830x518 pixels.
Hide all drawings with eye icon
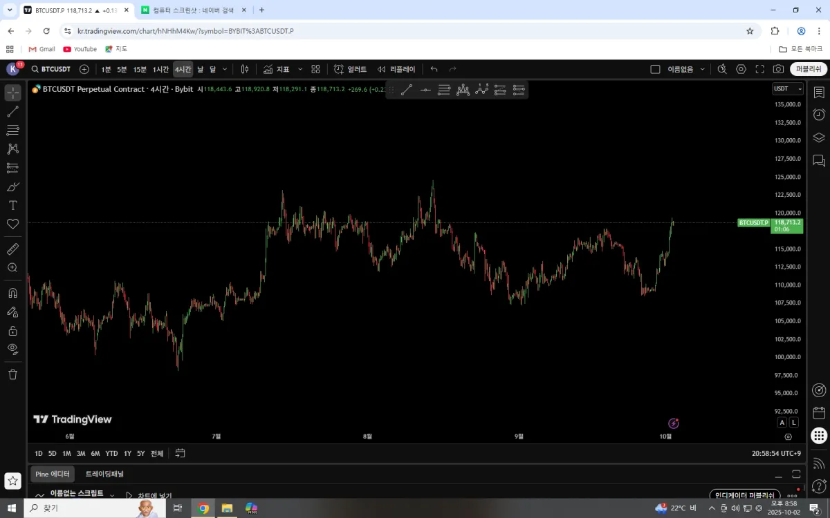click(12, 349)
